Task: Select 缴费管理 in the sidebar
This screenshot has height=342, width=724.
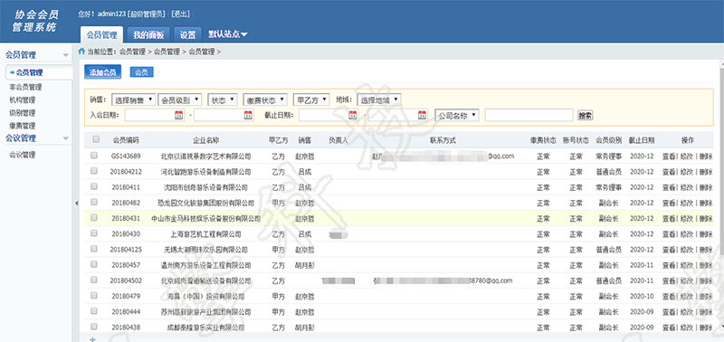Action: point(22,126)
